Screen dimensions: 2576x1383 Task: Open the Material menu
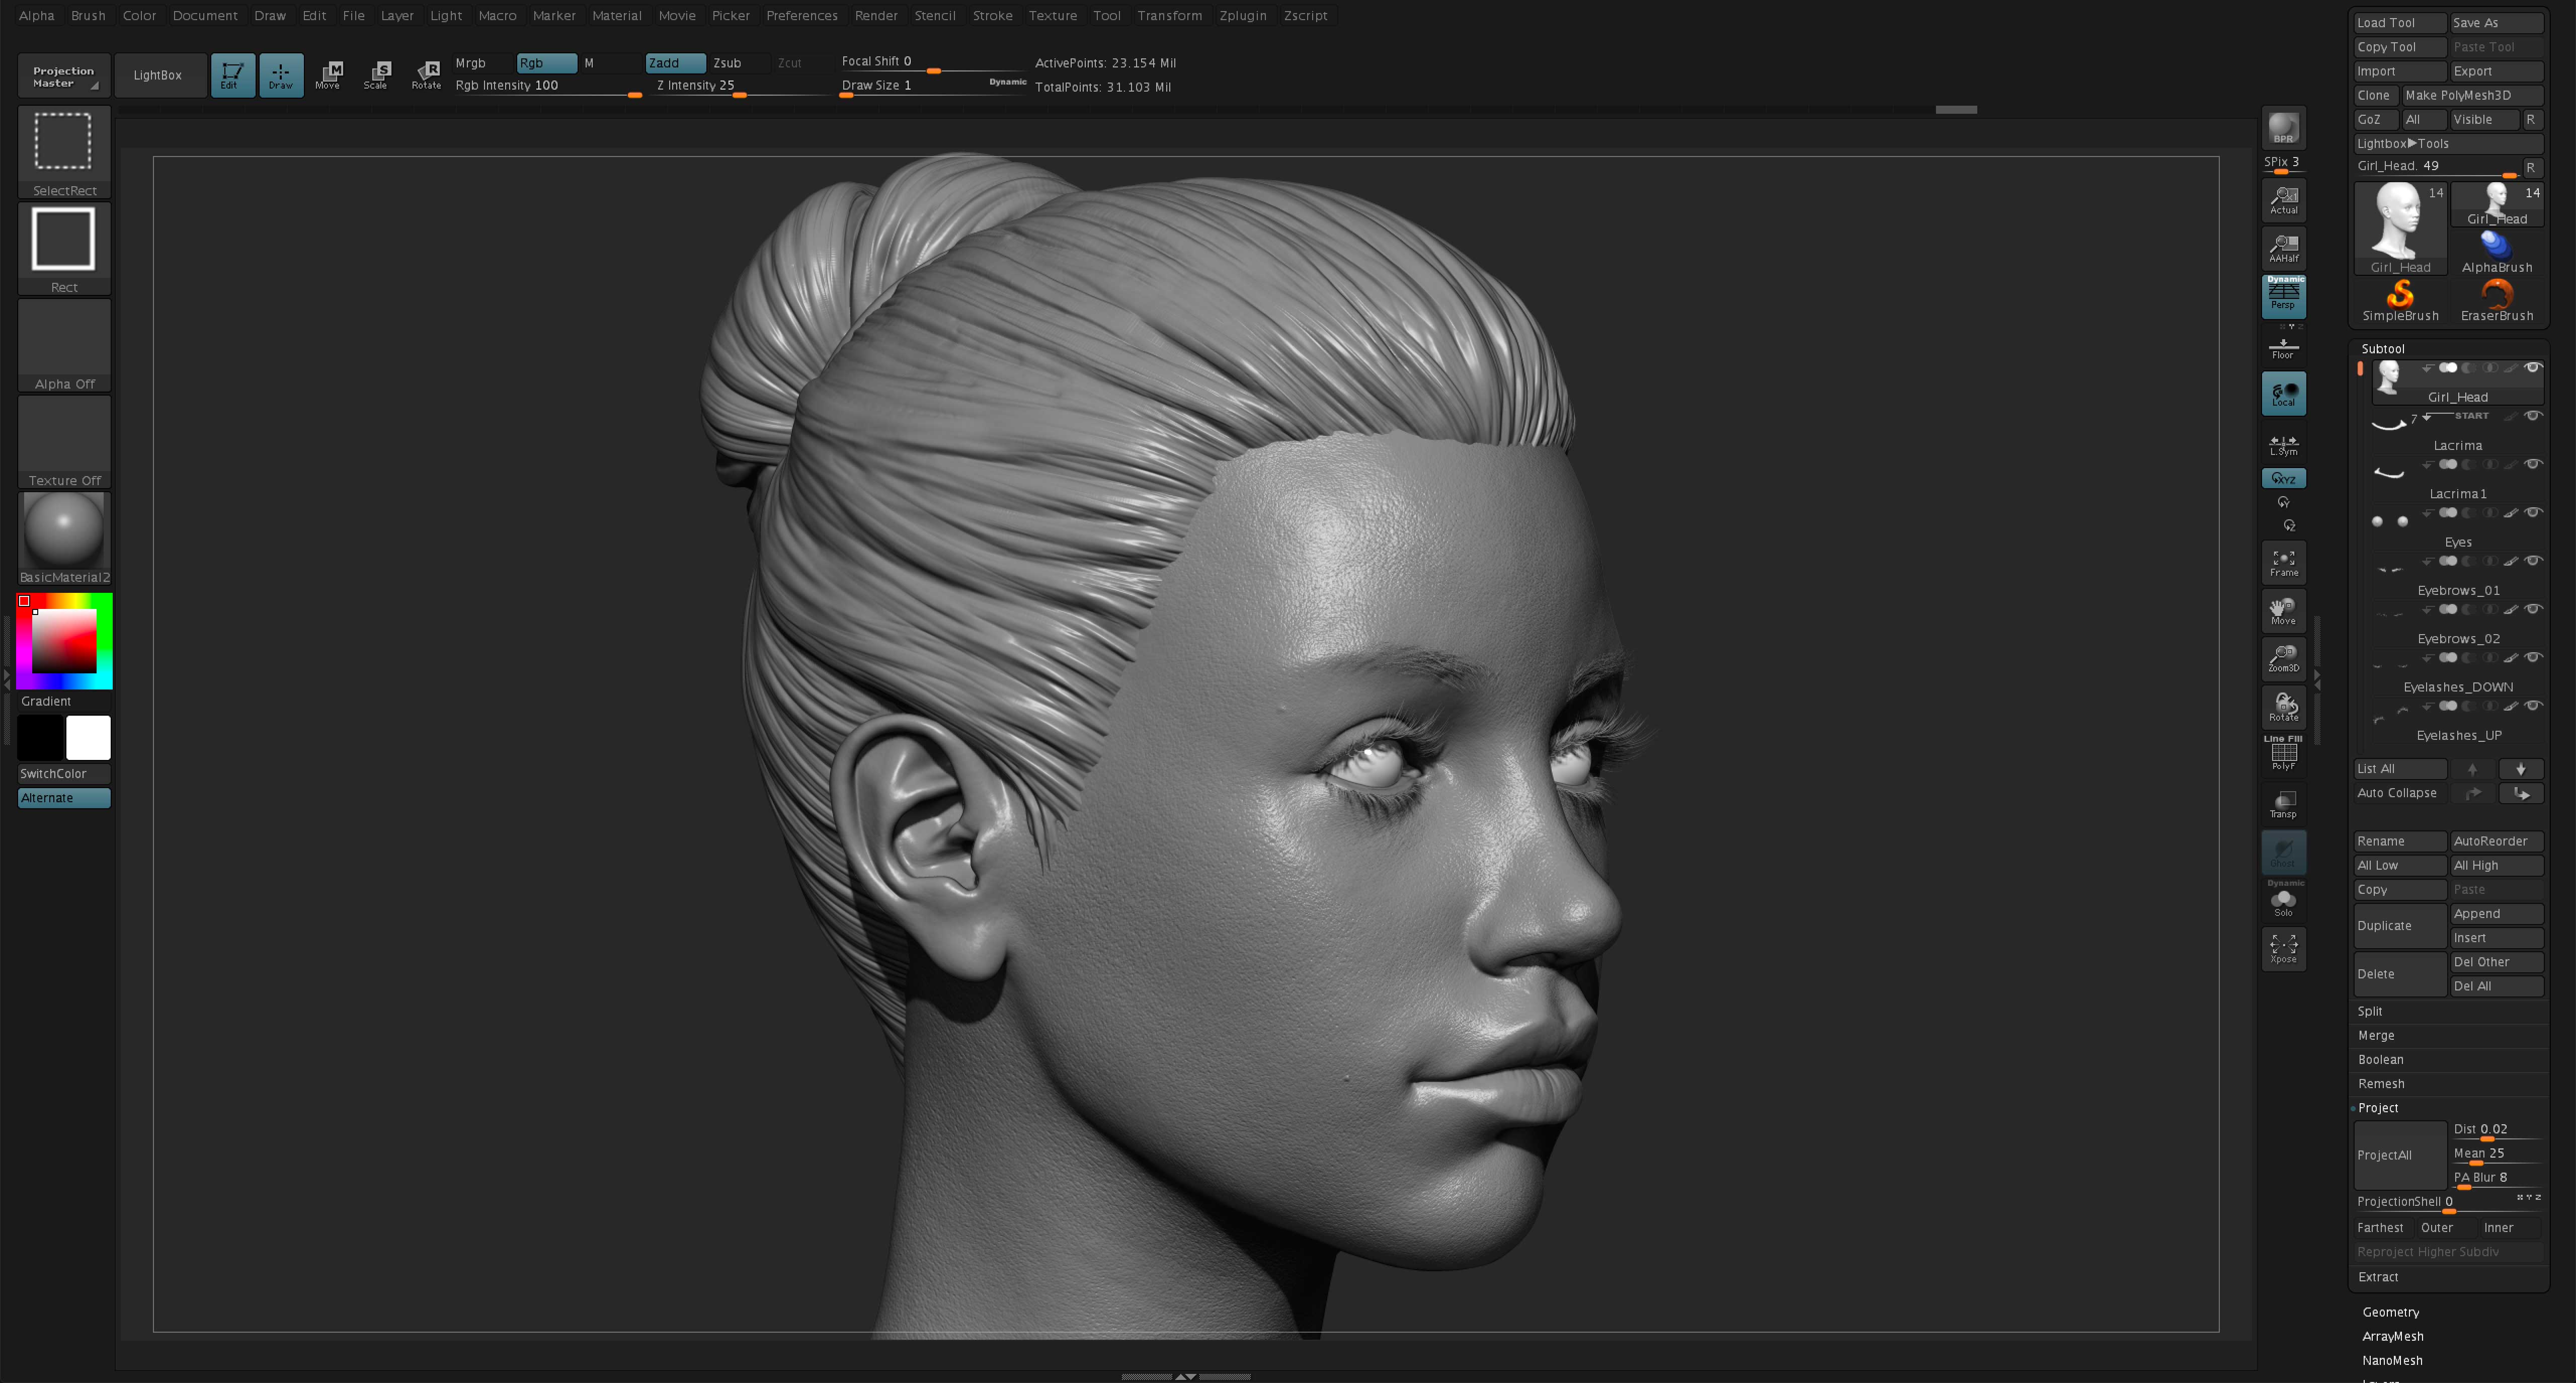pos(617,15)
